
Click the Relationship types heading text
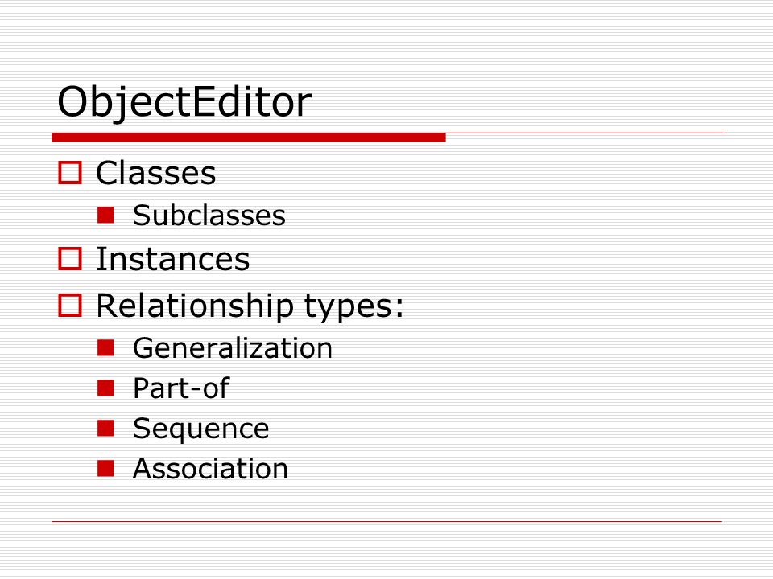pyautogui.click(x=250, y=306)
